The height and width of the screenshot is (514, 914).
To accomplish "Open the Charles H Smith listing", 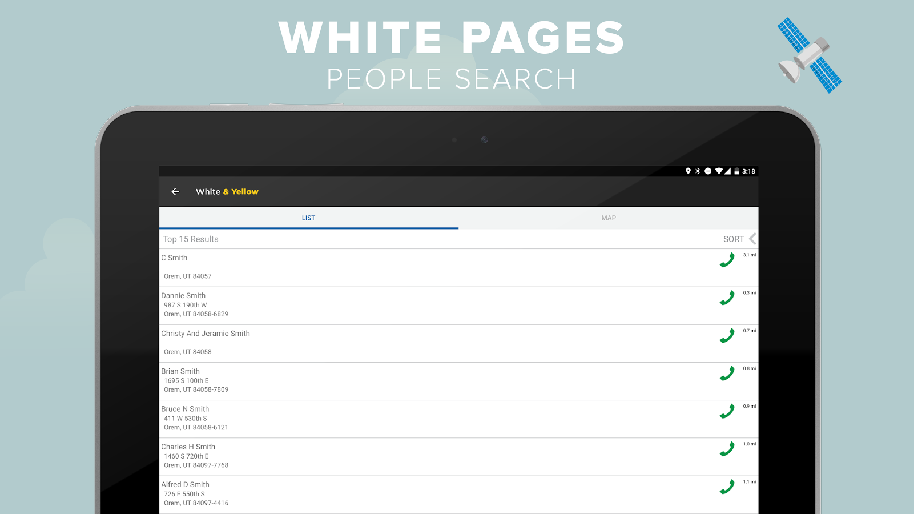I will click(x=458, y=457).
